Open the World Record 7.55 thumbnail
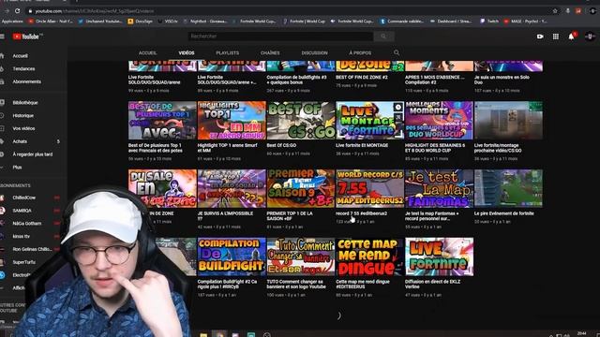The image size is (600, 337). [369, 189]
